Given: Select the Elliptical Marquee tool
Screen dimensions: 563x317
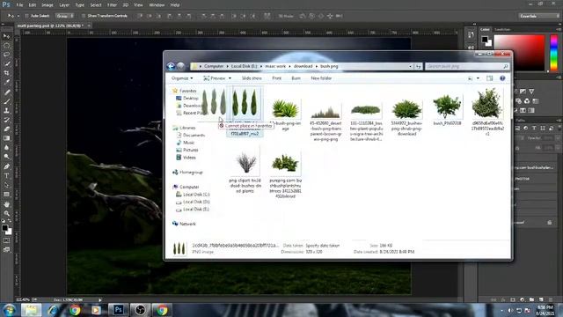Looking at the screenshot, I should (x=6, y=46).
